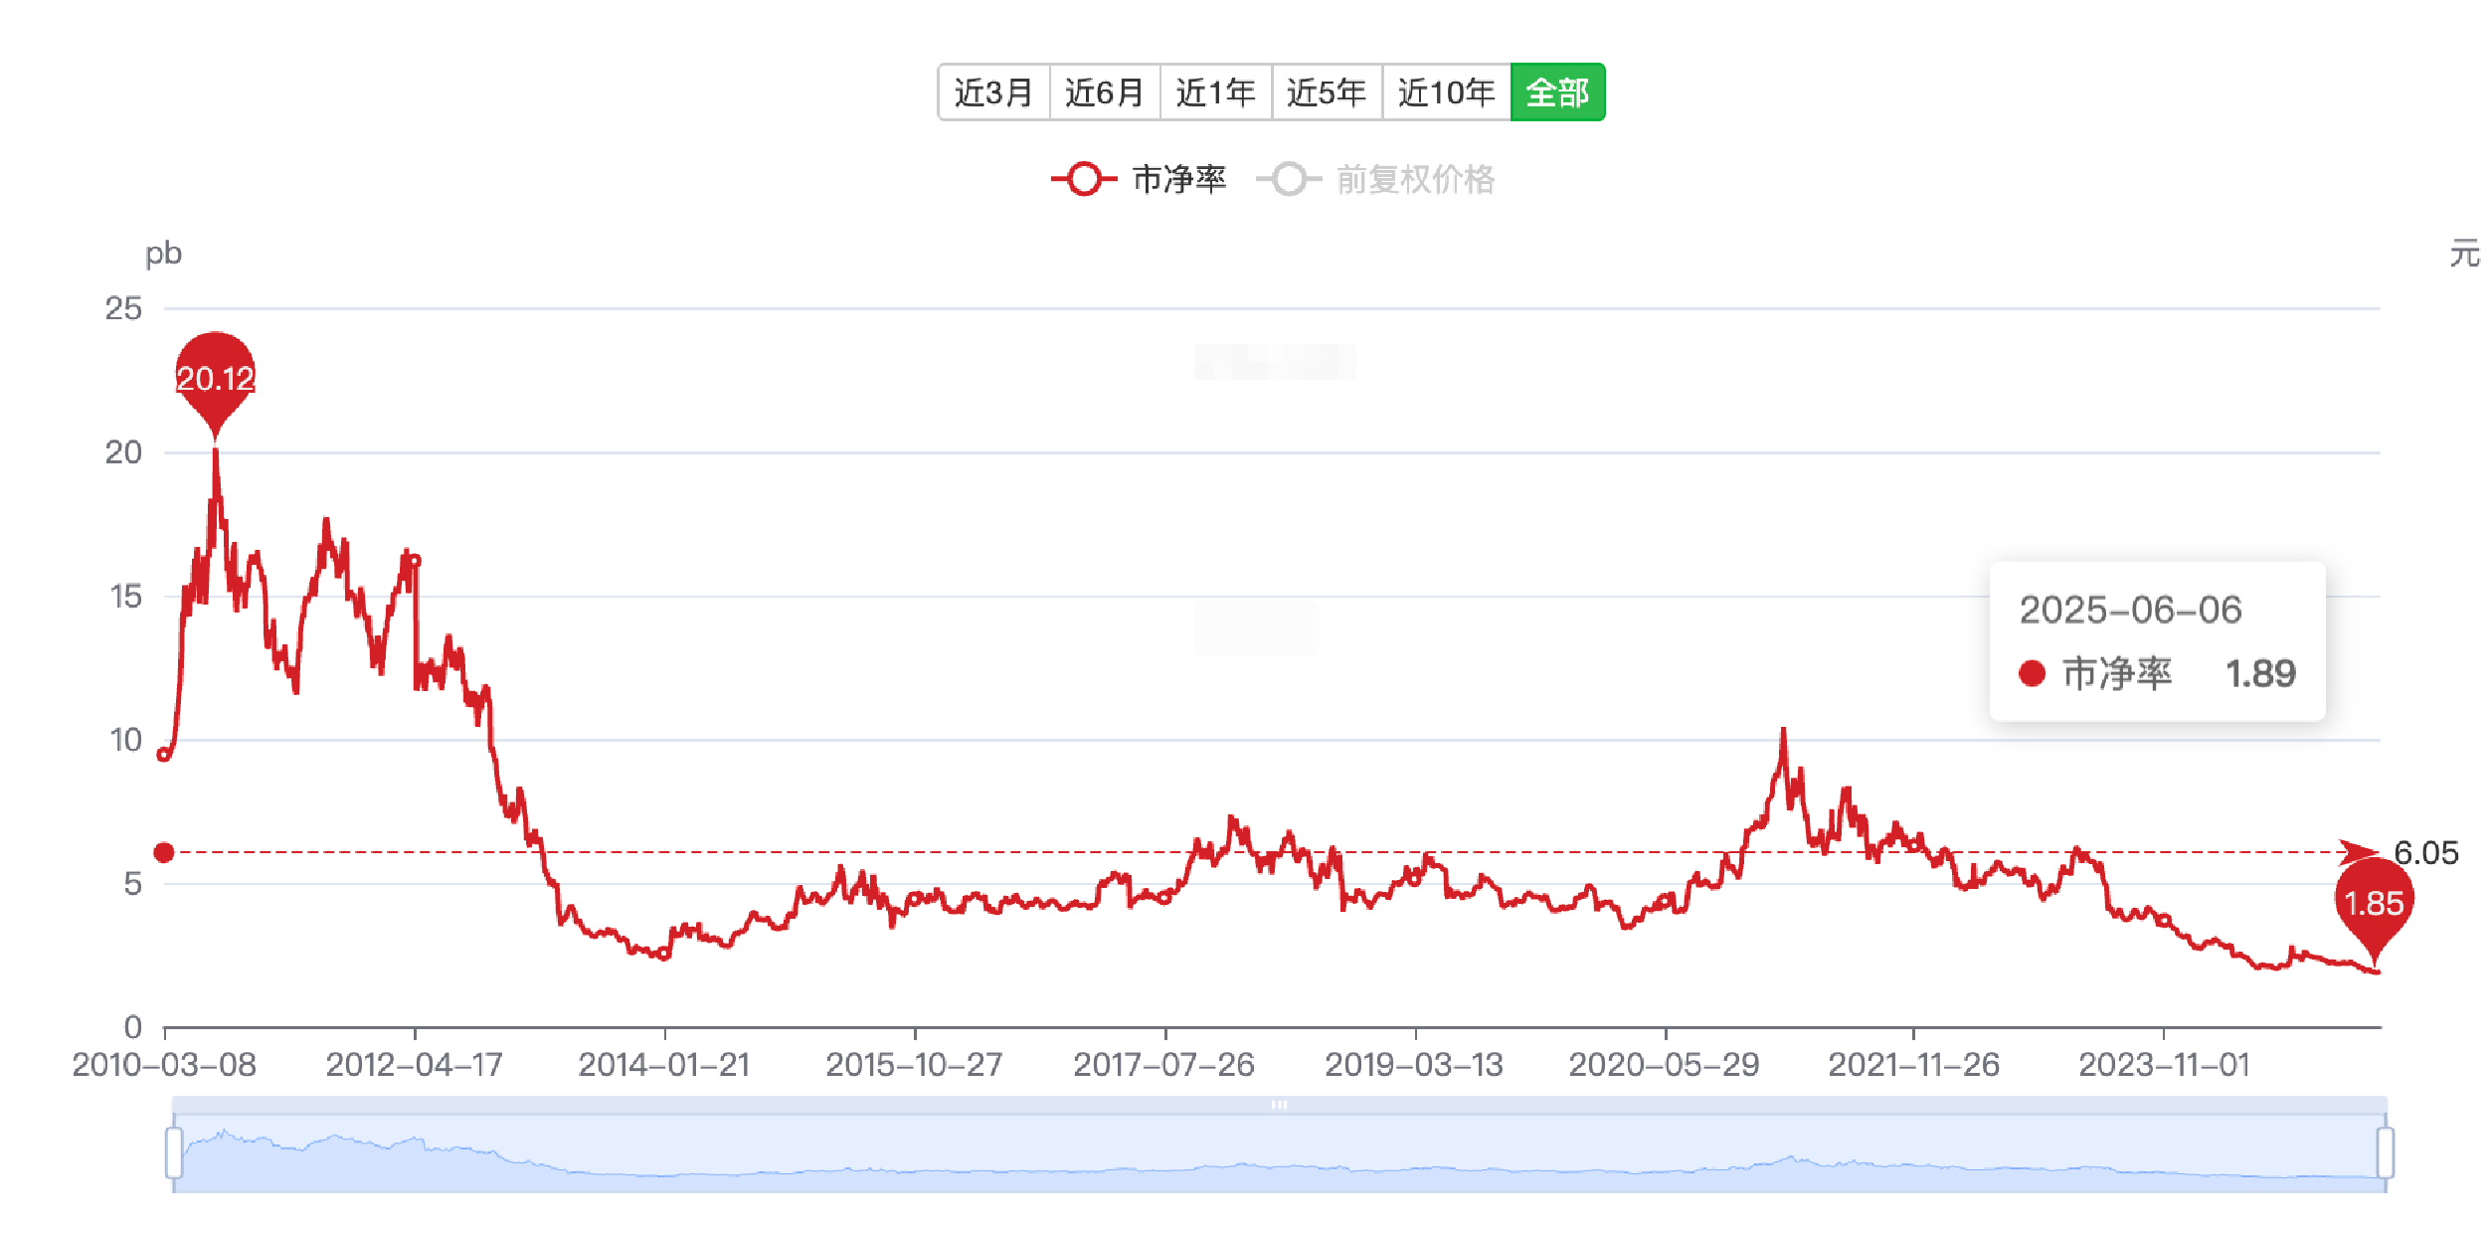Select the 近3月 time range tab
The height and width of the screenshot is (1235, 2490).
tap(993, 92)
